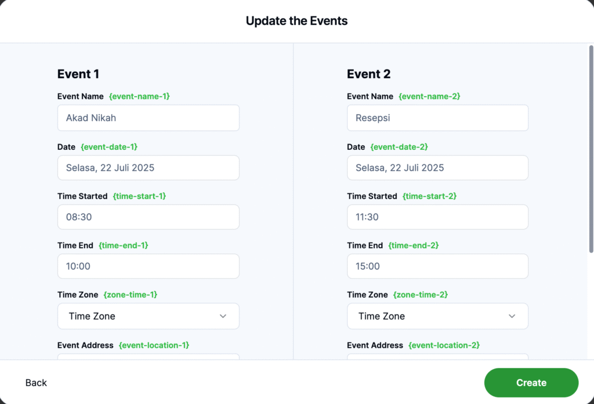
Task: Click the {event-date-2} placeholder tag
Action: (x=399, y=147)
